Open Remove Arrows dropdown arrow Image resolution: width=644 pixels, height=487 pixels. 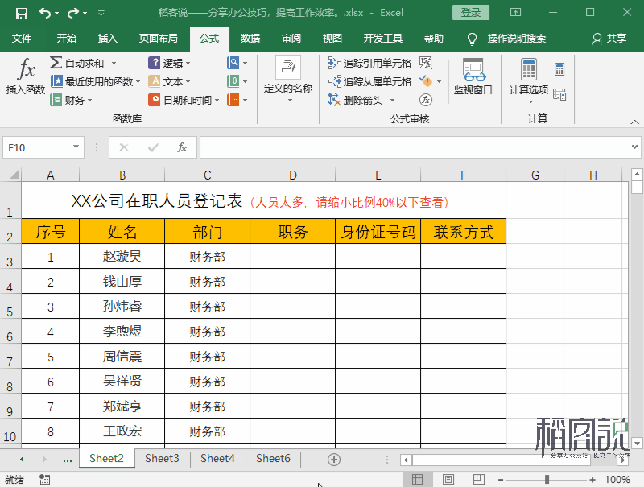(392, 100)
